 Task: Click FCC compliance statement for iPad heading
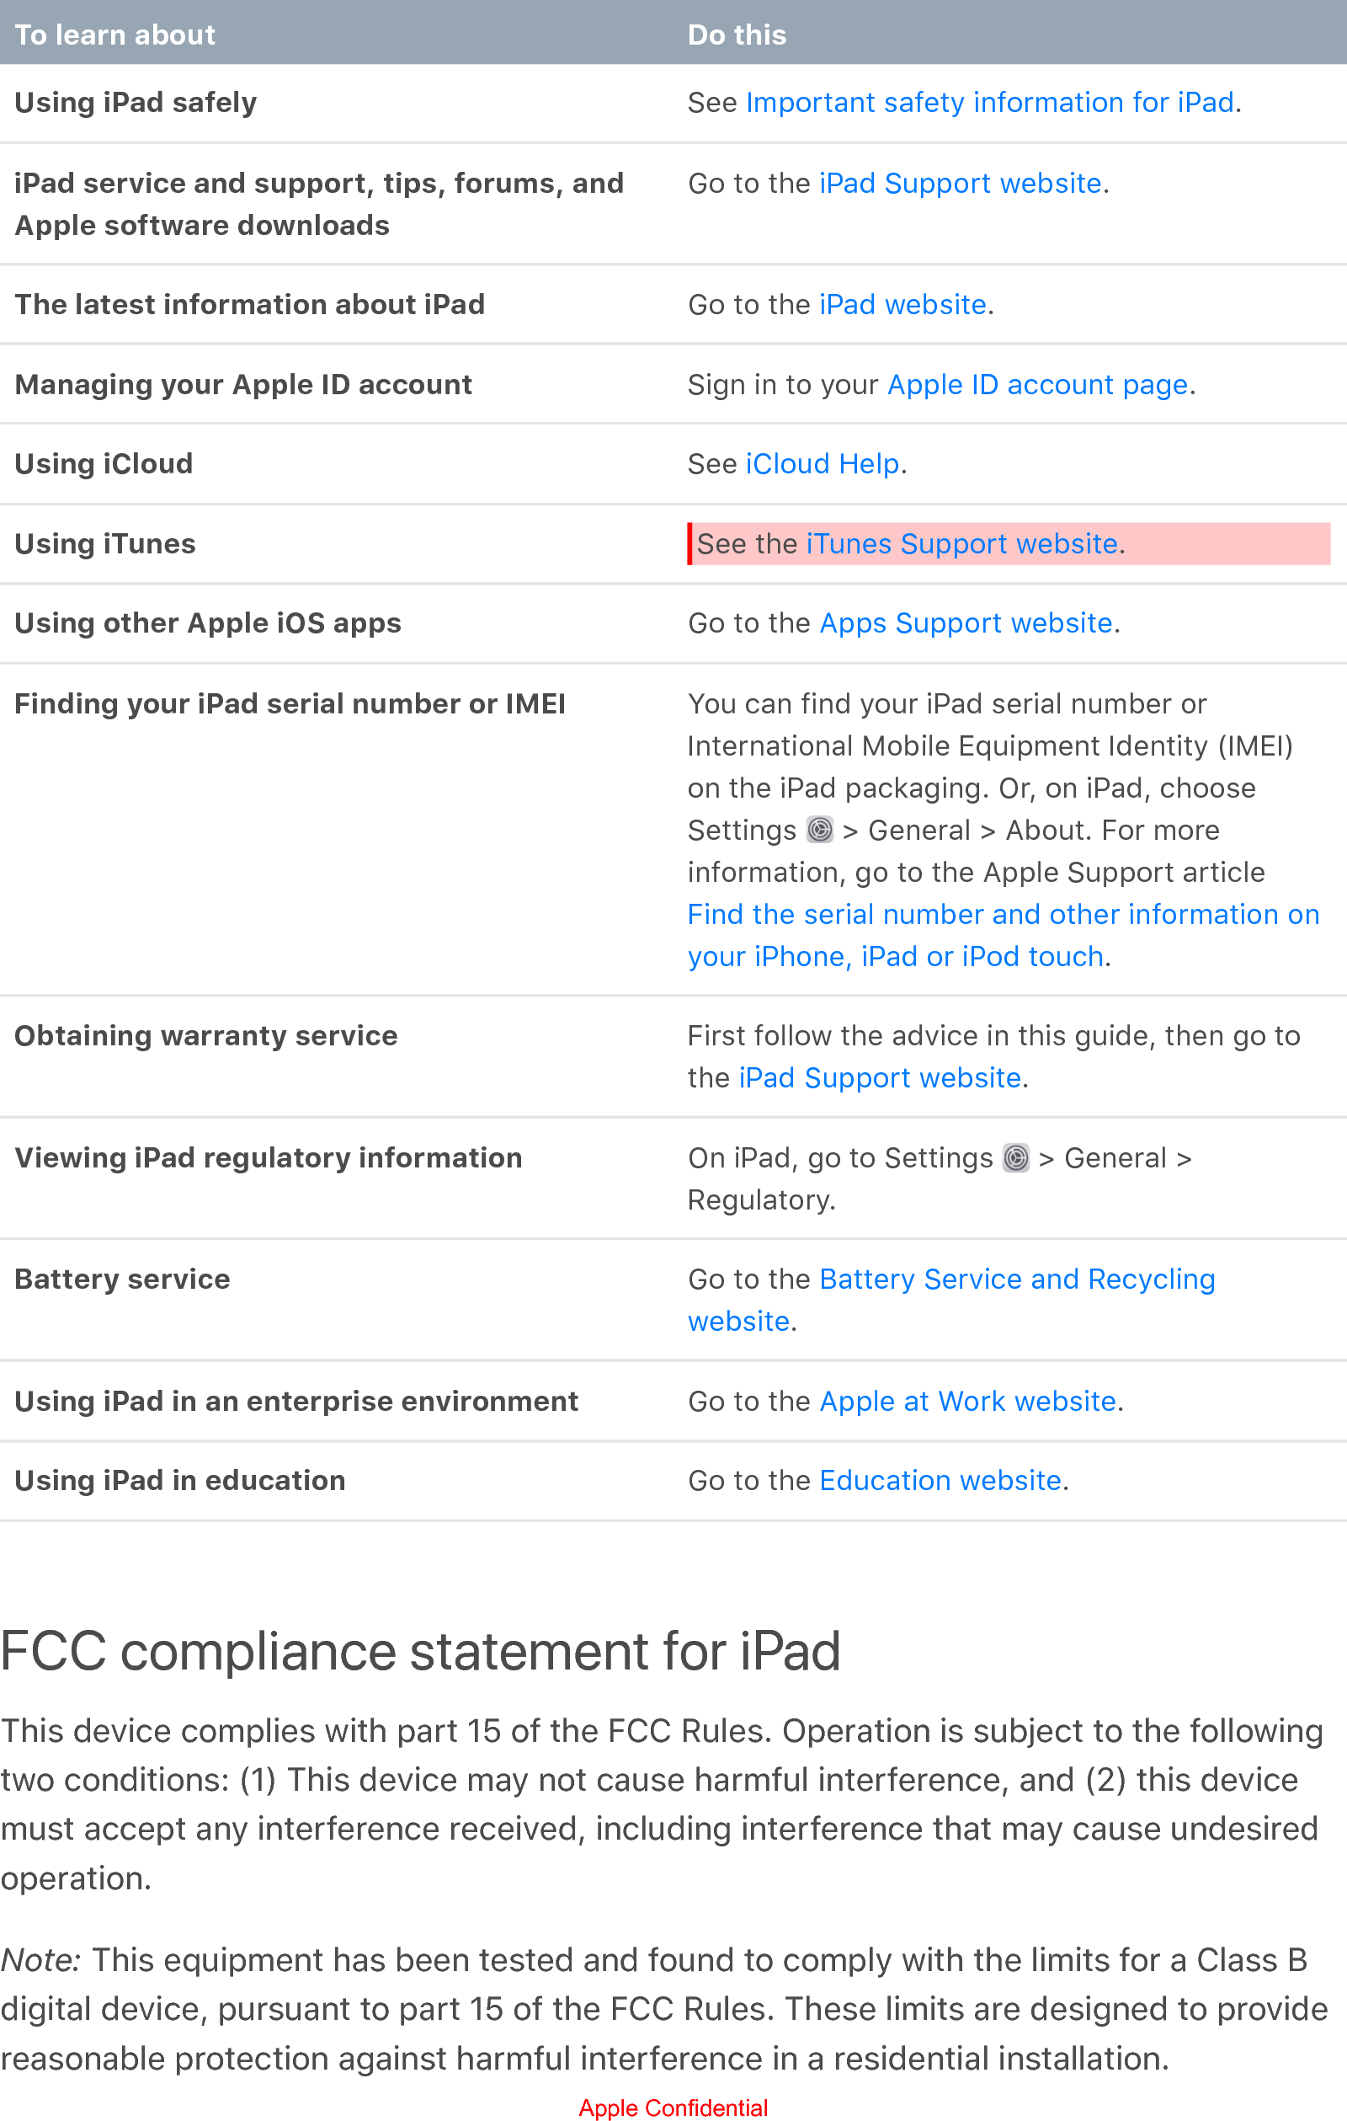pos(421,1652)
